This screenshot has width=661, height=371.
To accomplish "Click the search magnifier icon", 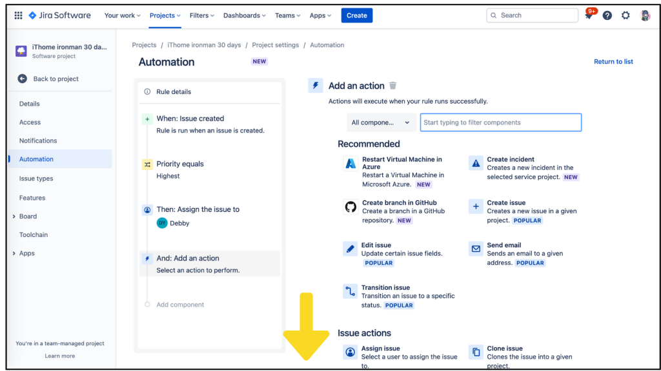I will (x=493, y=15).
